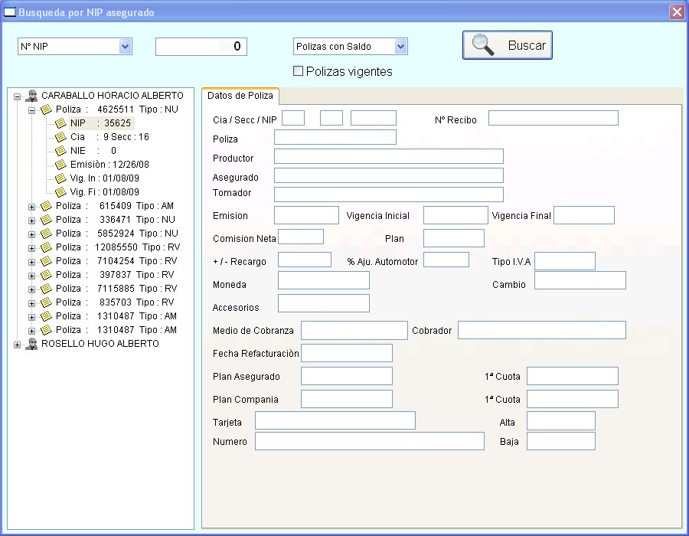Click the Medio de Cobranza field
The height and width of the screenshot is (536, 689).
354,330
